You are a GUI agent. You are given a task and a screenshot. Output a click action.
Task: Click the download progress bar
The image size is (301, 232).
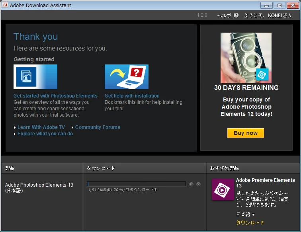pyautogui.click(x=137, y=184)
